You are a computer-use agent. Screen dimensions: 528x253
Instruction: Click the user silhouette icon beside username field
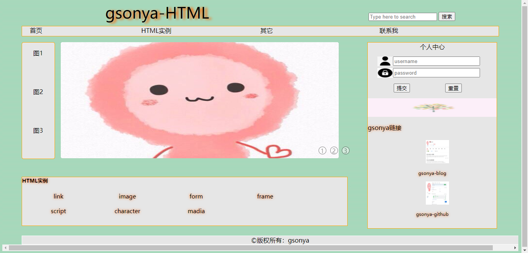(384, 61)
